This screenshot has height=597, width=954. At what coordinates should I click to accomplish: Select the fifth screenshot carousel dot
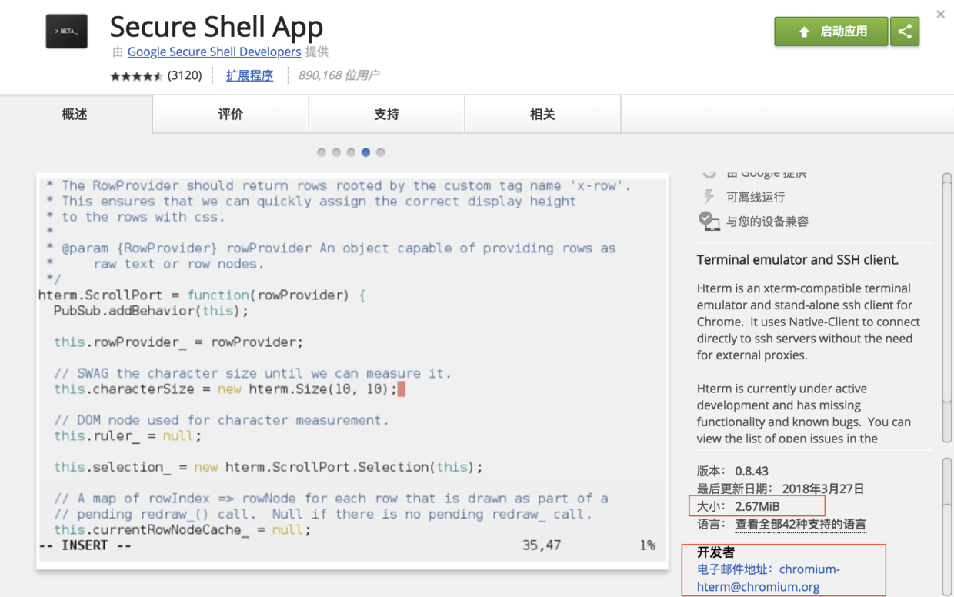(380, 152)
